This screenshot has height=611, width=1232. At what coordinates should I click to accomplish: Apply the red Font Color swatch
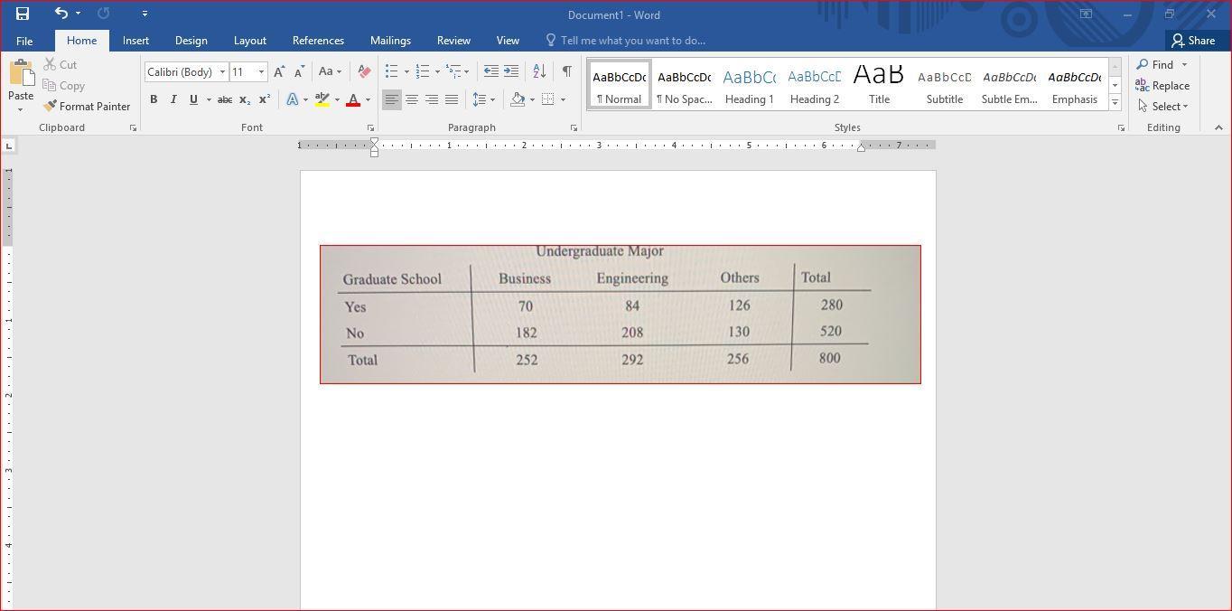point(353,99)
